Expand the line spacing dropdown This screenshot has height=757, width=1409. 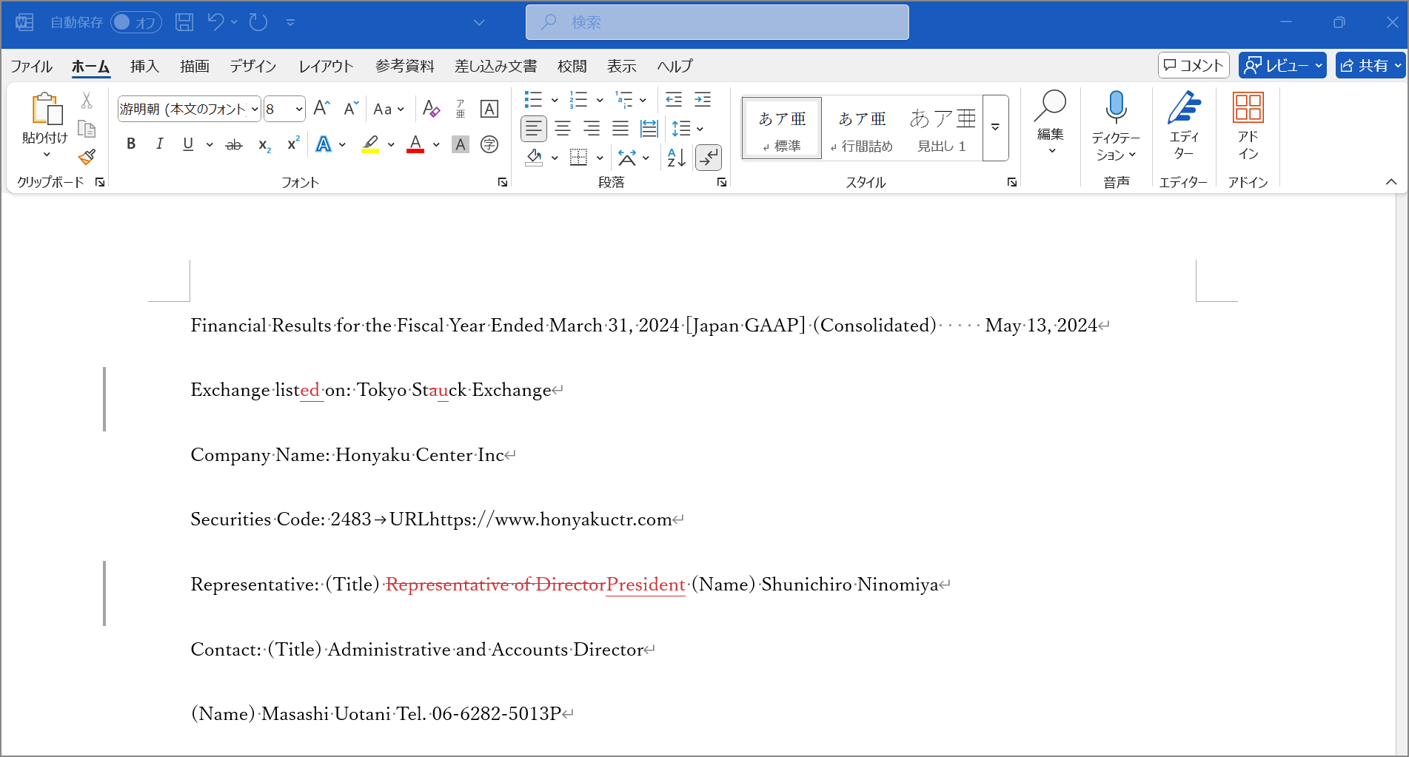(x=688, y=129)
